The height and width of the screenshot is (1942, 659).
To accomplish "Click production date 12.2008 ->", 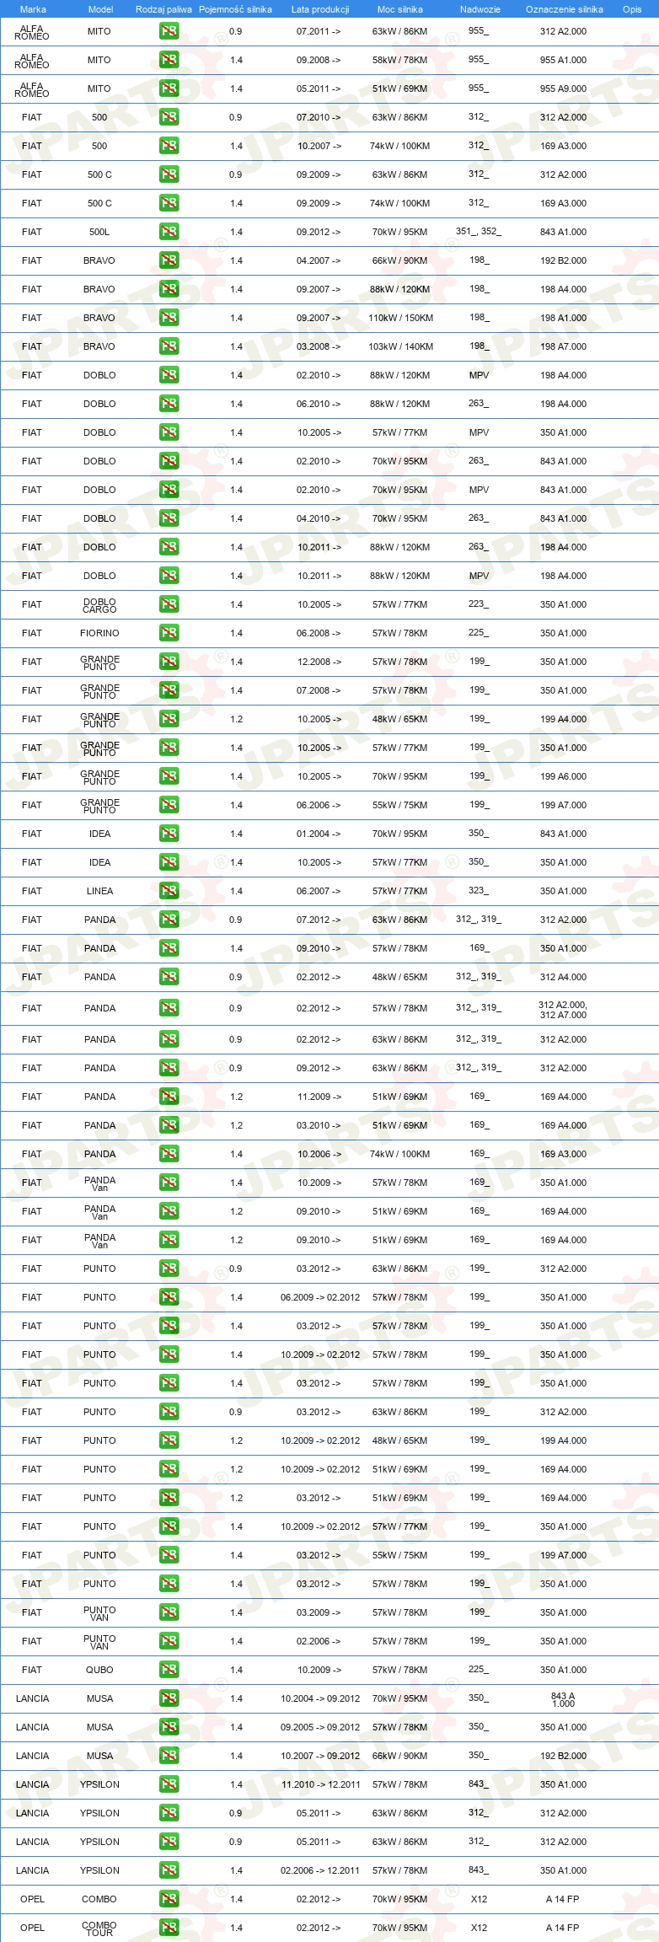I will [x=319, y=662].
